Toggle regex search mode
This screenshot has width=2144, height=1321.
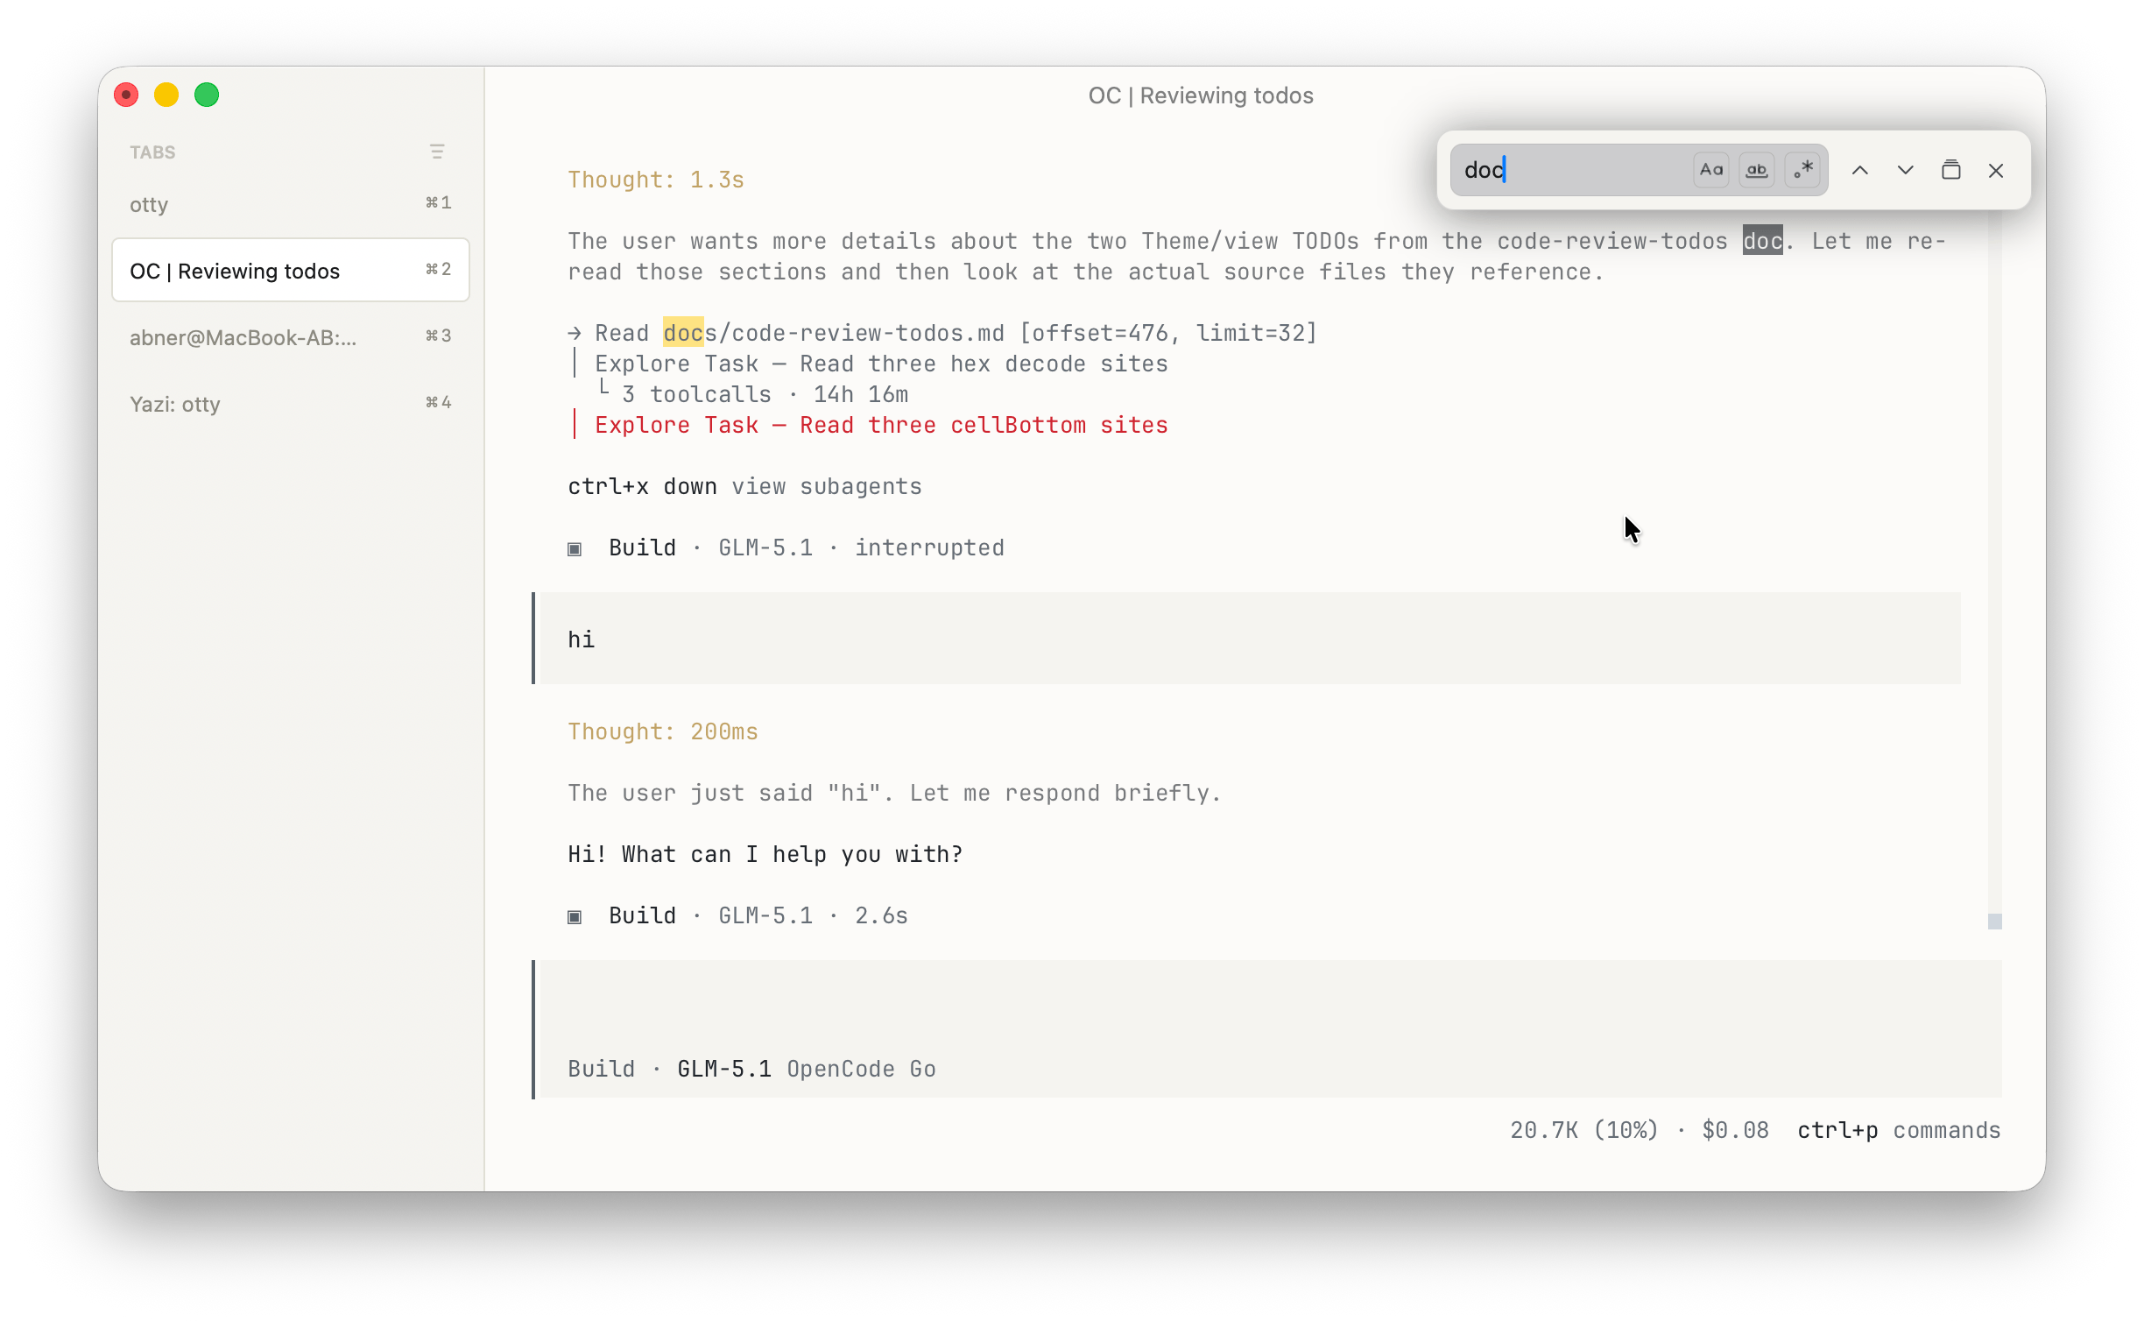tap(1802, 170)
